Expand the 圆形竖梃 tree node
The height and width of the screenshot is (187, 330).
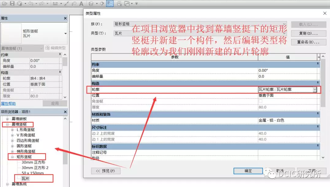(12, 146)
